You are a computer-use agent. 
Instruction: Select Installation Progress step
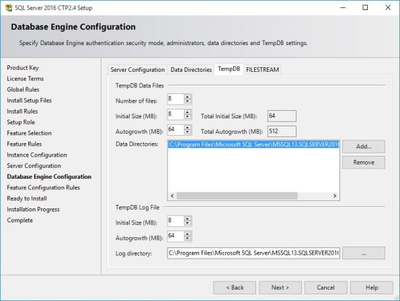(x=33, y=210)
